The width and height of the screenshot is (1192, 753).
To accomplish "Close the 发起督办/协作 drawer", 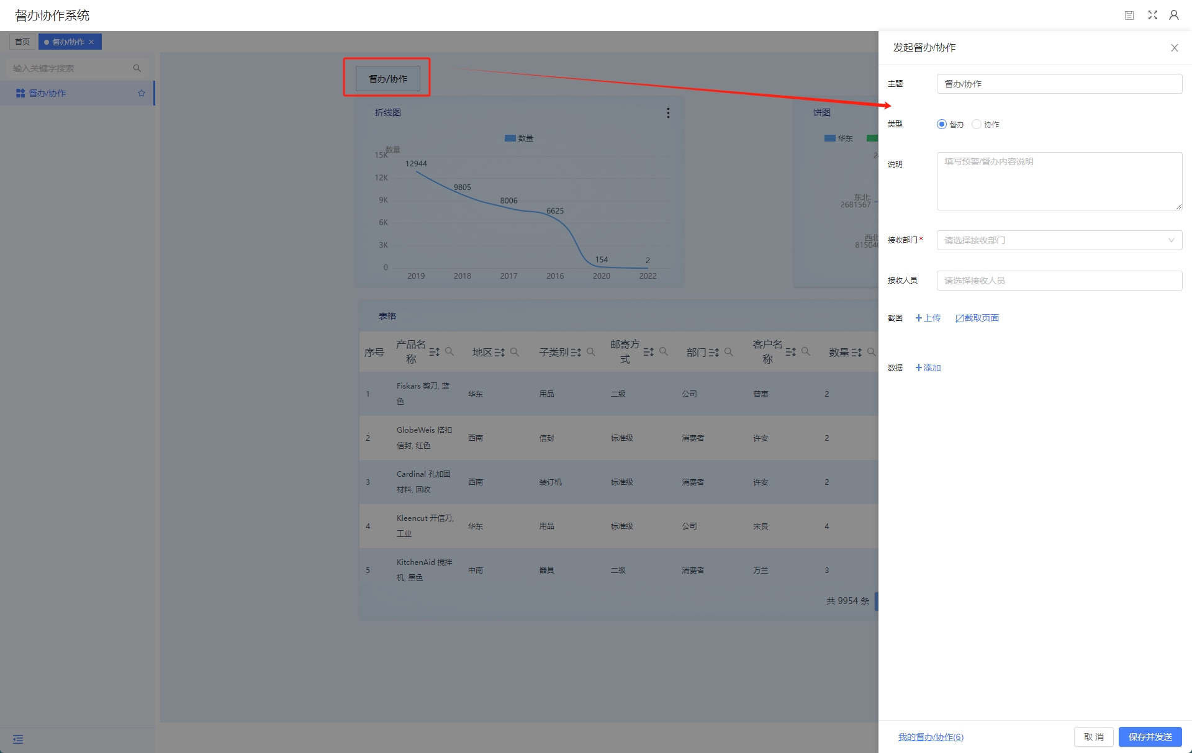I will point(1175,48).
